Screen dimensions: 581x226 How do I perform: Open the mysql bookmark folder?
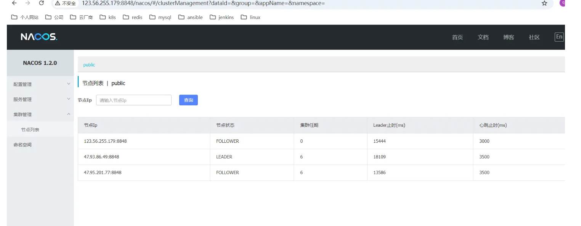[160, 17]
